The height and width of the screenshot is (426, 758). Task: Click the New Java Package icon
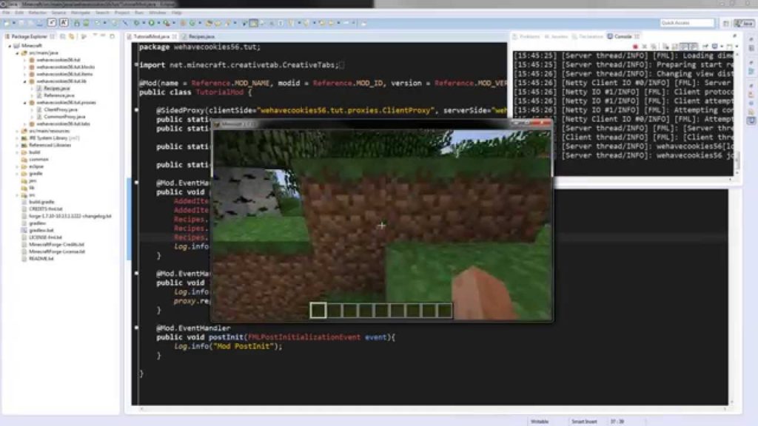183,23
